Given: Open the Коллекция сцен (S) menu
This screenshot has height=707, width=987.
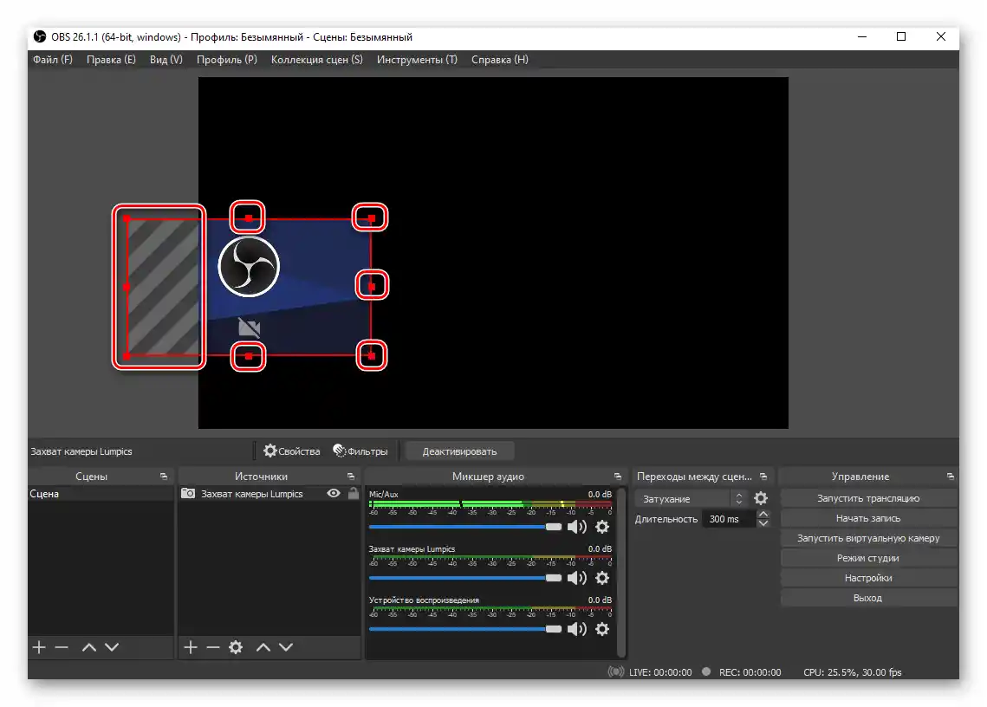Looking at the screenshot, I should click(316, 60).
